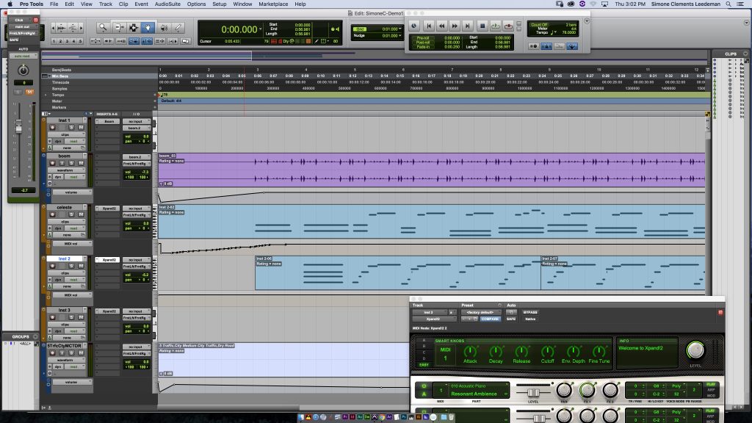Open the AudioSuite menu

click(x=167, y=4)
